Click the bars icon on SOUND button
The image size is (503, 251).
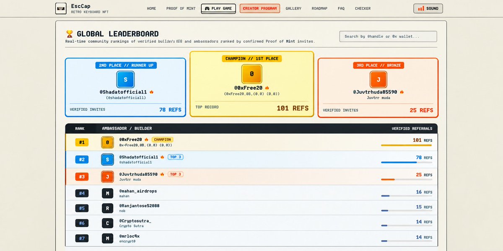tap(421, 8)
